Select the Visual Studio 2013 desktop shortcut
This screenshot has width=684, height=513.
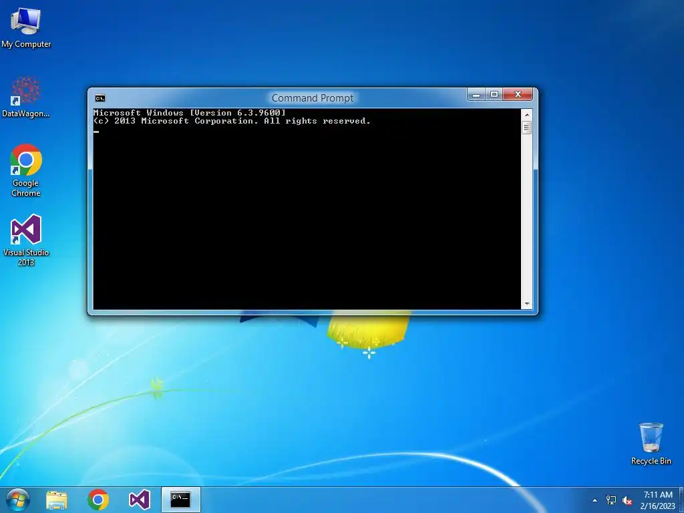(x=26, y=240)
